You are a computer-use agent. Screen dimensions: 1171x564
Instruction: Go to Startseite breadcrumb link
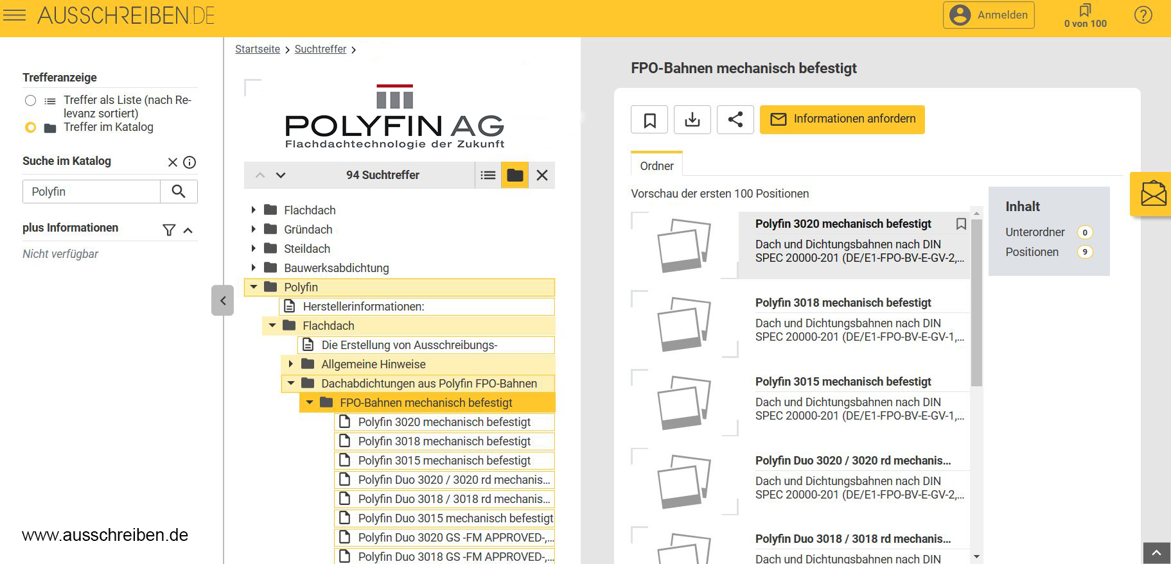tap(258, 49)
